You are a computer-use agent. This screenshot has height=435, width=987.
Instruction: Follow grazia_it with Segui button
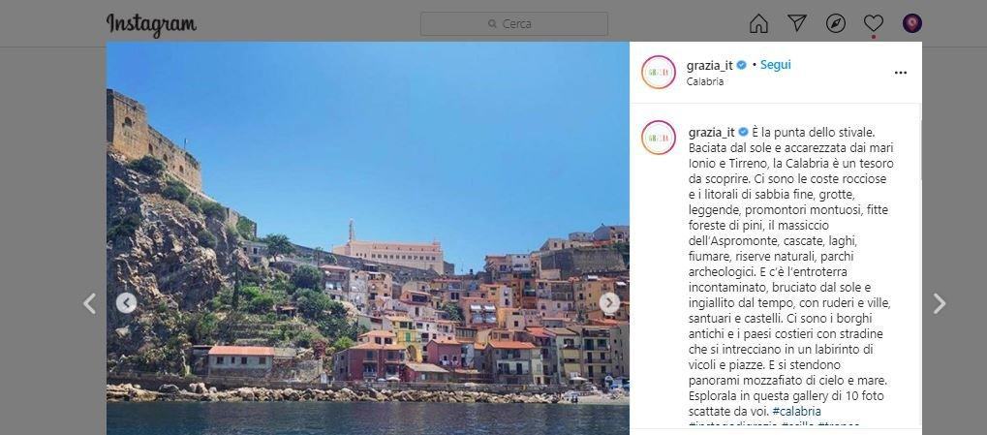(x=776, y=65)
